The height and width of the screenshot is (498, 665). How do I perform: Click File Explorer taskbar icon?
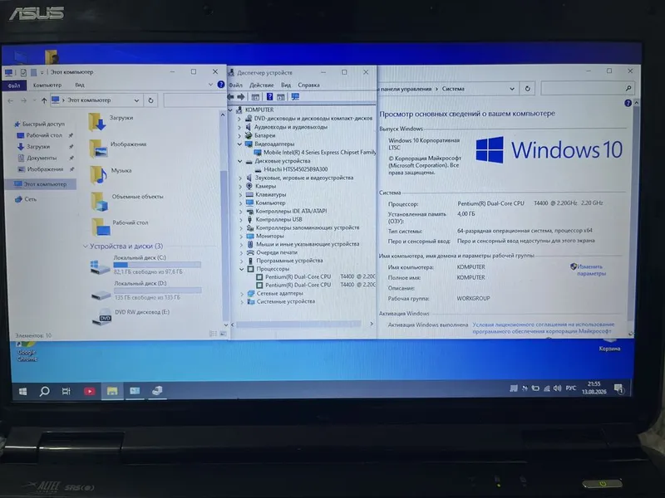click(112, 391)
